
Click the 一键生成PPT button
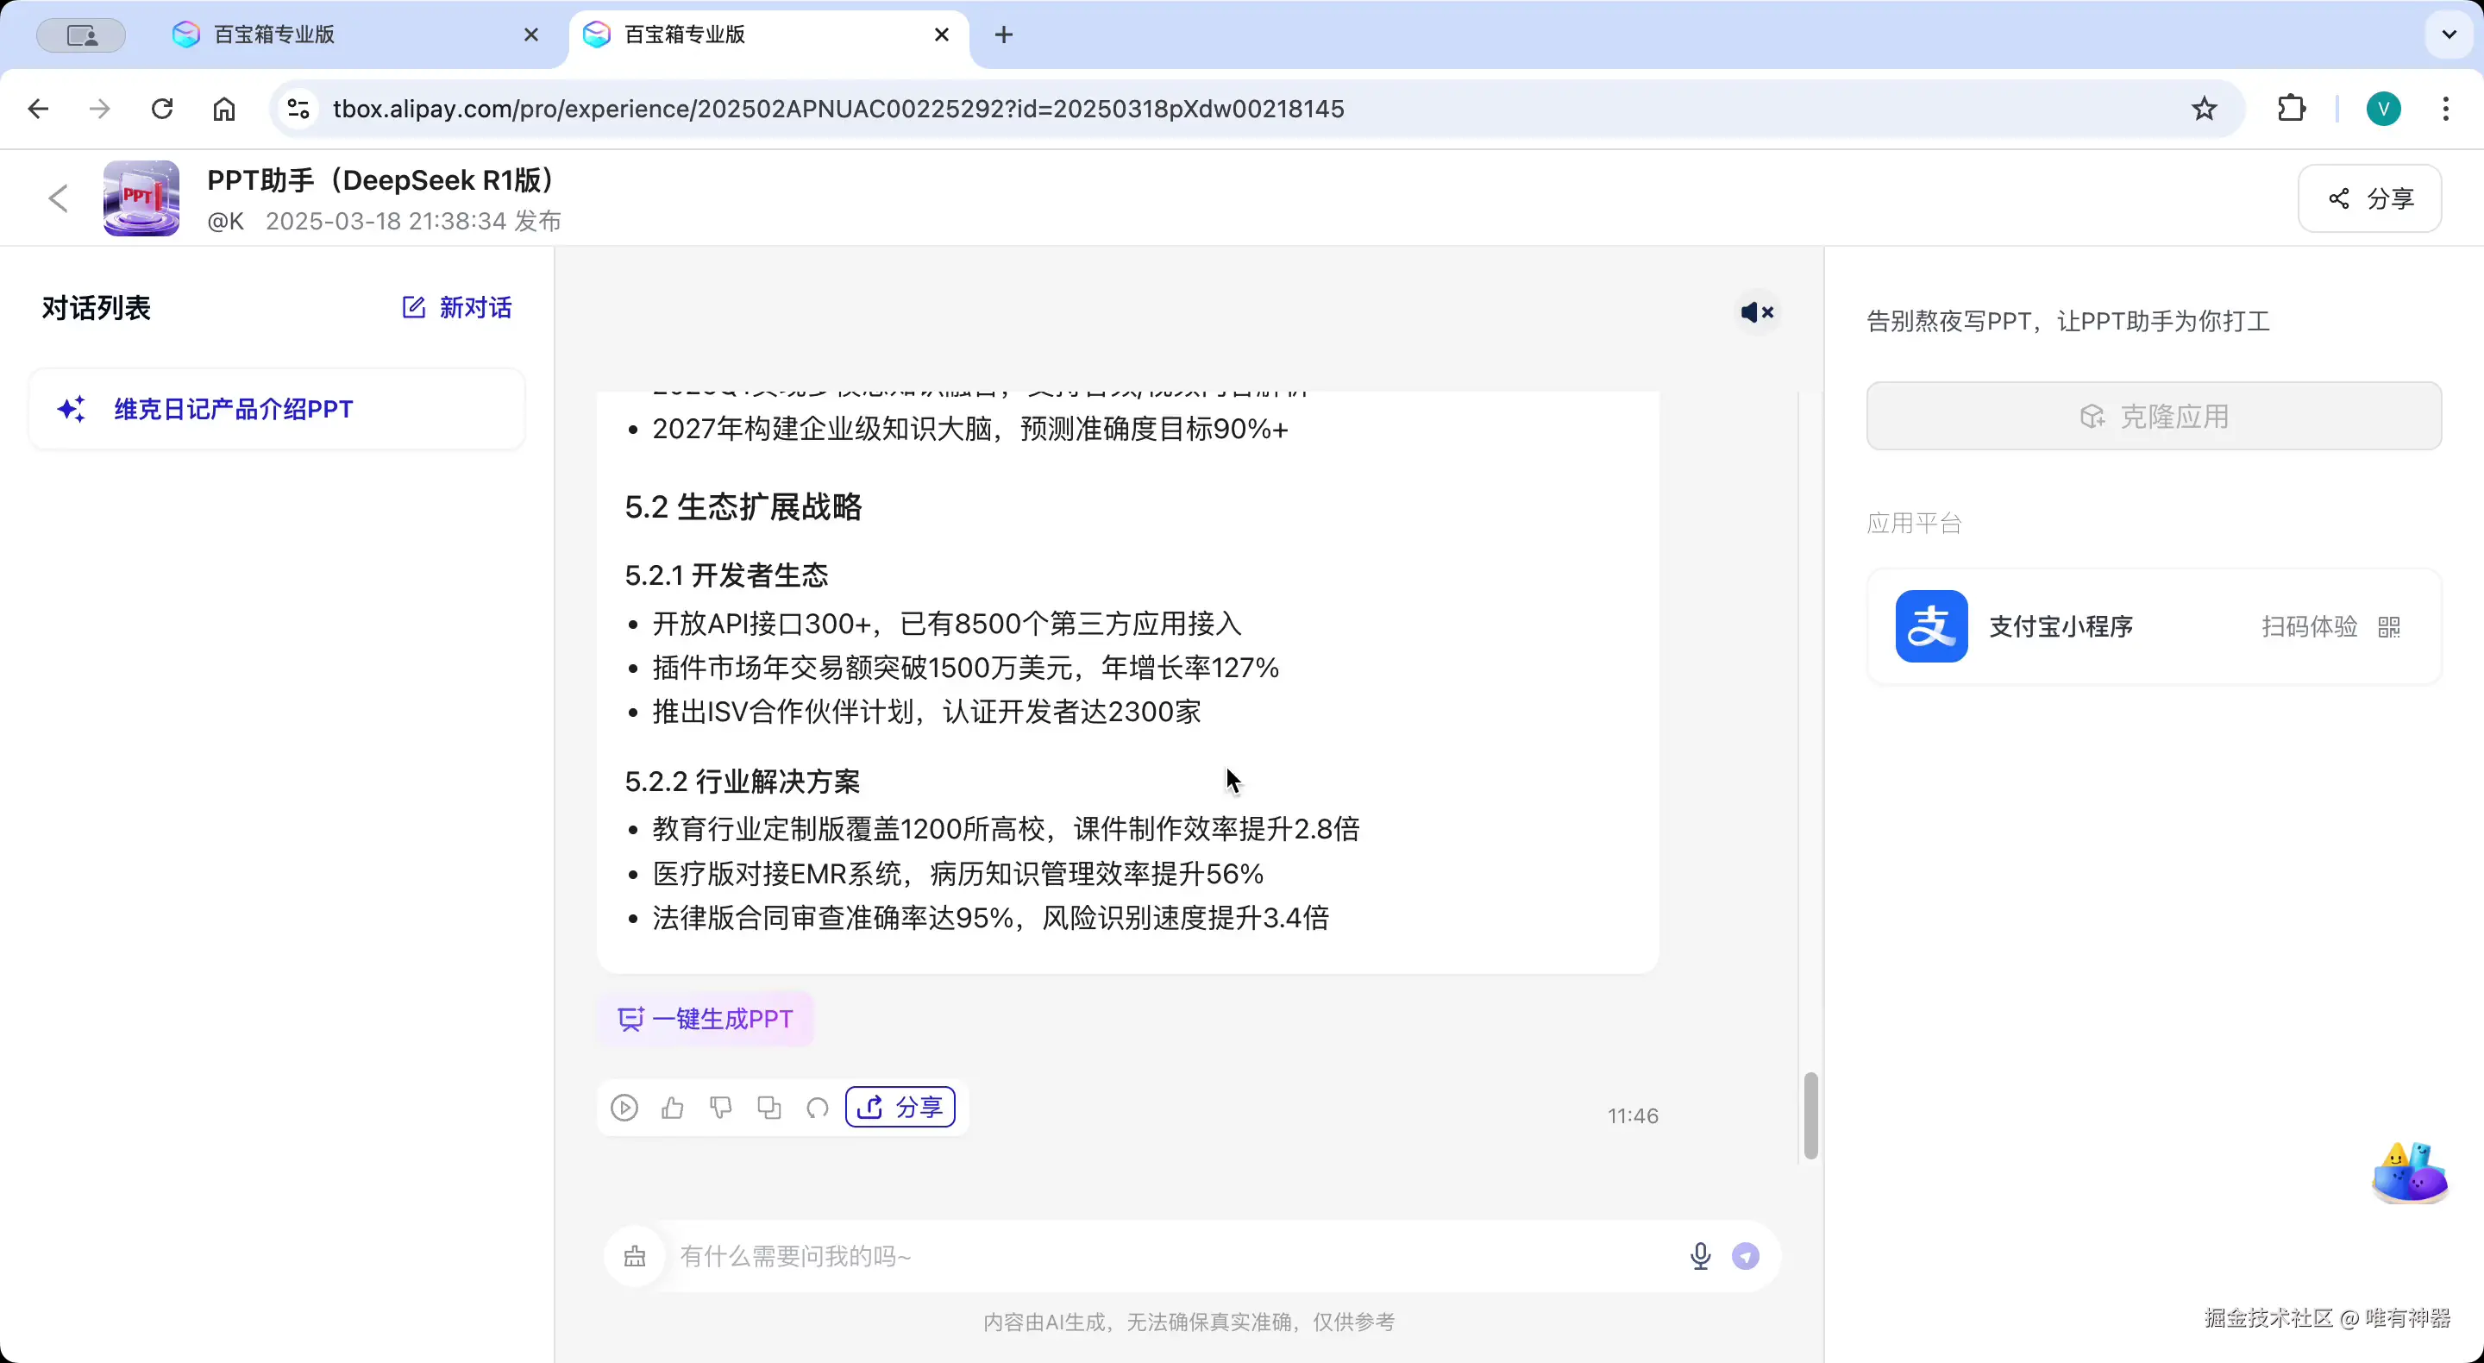point(705,1019)
